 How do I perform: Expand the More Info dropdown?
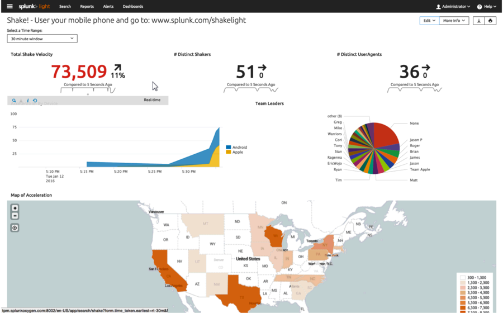pyautogui.click(x=454, y=21)
